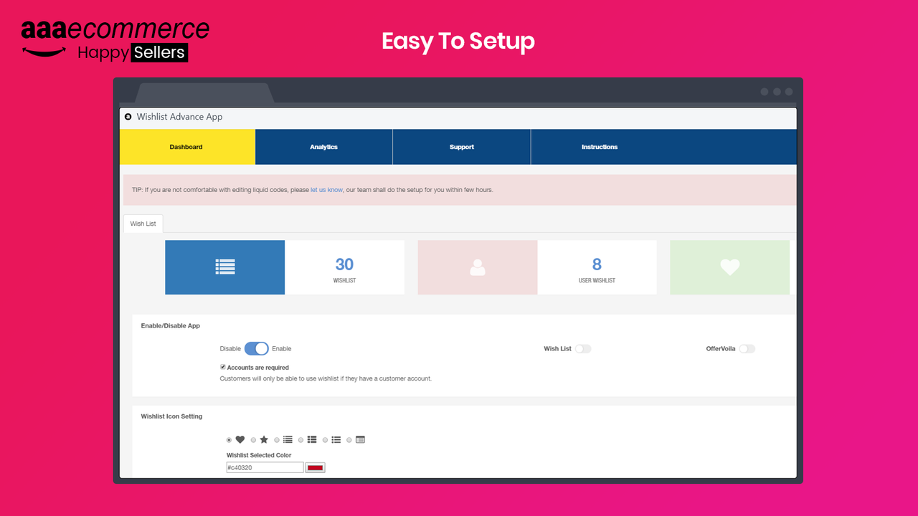Open the Instructions tab
This screenshot has height=516, width=918.
[600, 146]
